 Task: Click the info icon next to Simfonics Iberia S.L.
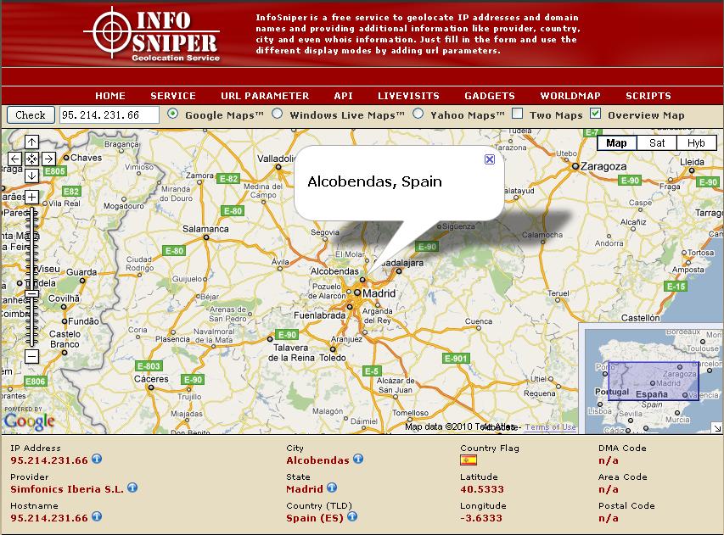132,488
